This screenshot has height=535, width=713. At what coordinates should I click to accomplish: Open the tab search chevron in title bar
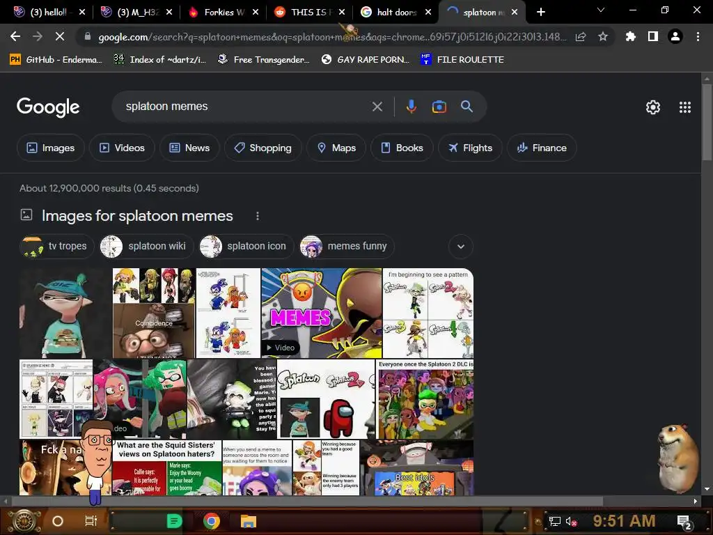click(601, 10)
